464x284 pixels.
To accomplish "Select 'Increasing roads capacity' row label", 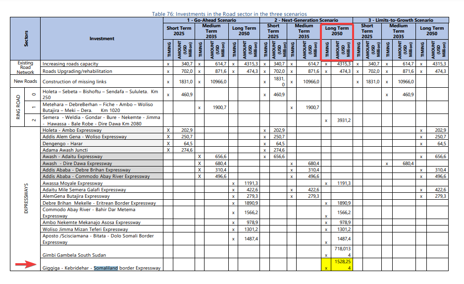I will point(70,63).
